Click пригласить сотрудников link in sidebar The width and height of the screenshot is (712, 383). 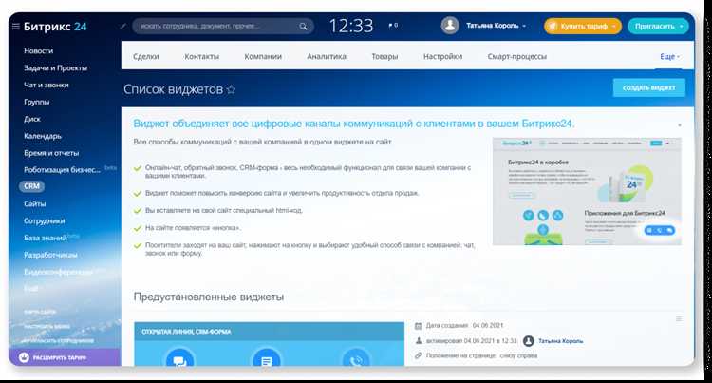coord(59,340)
